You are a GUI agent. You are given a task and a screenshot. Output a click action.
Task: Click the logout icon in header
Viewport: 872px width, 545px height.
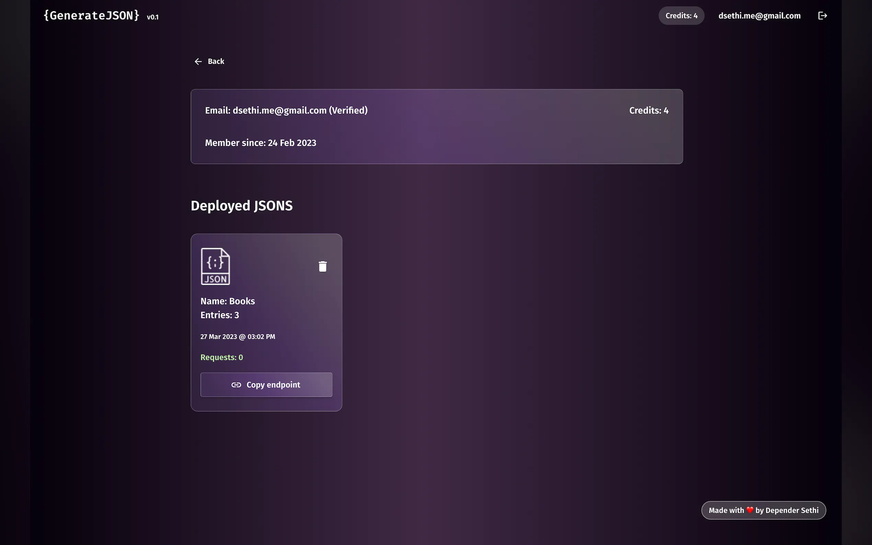pos(822,15)
